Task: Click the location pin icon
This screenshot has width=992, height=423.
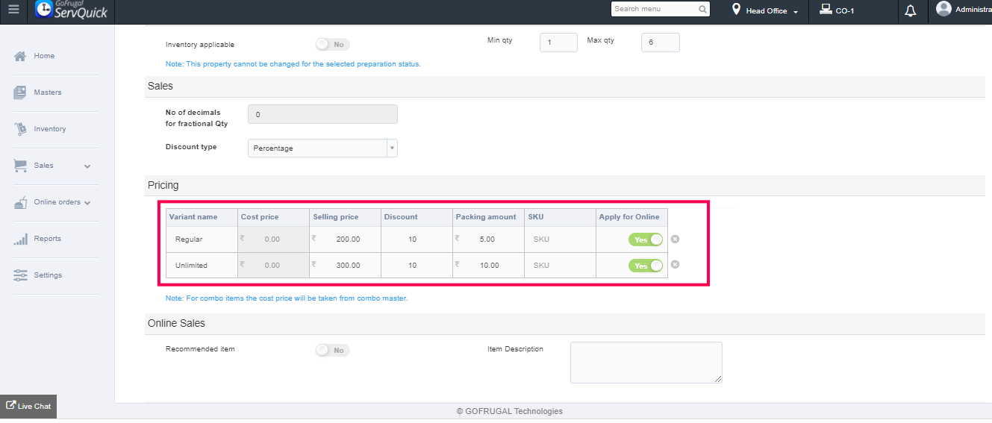Action: coord(736,10)
